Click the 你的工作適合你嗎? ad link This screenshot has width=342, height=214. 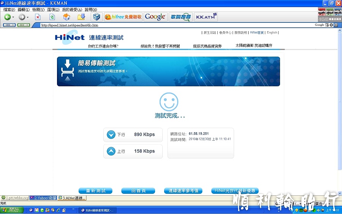(x=103, y=46)
